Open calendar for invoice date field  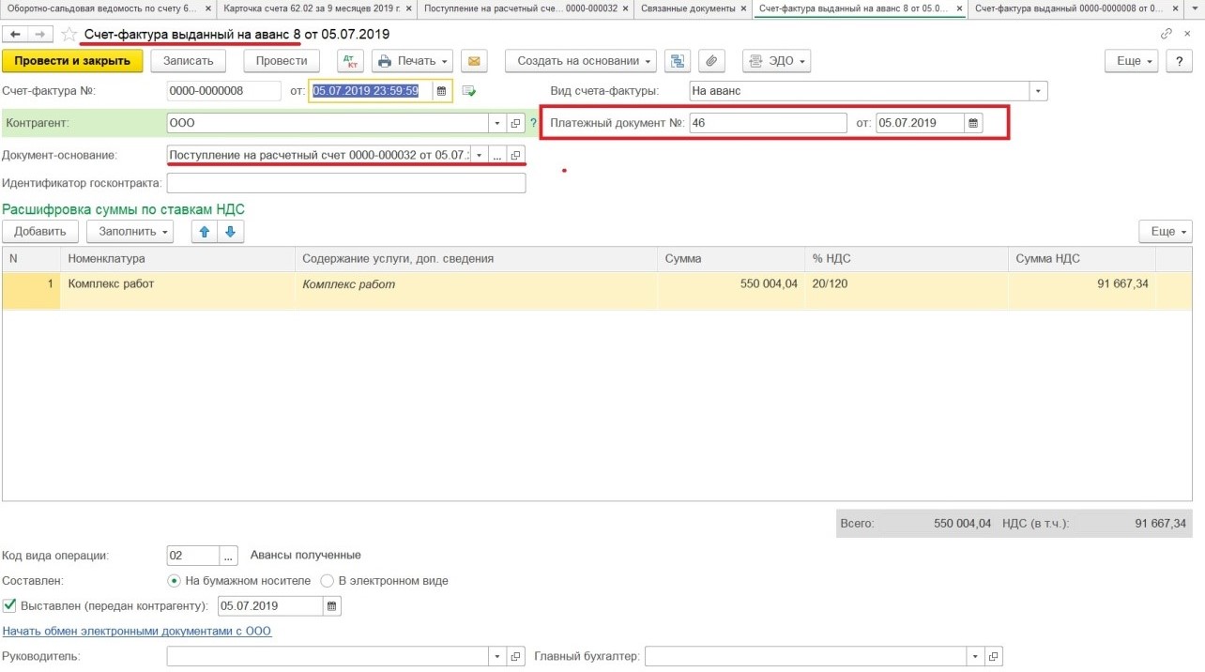(441, 91)
